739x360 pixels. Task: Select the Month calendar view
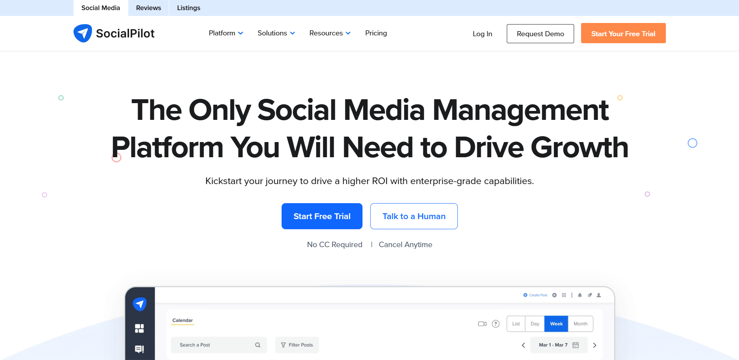point(581,324)
